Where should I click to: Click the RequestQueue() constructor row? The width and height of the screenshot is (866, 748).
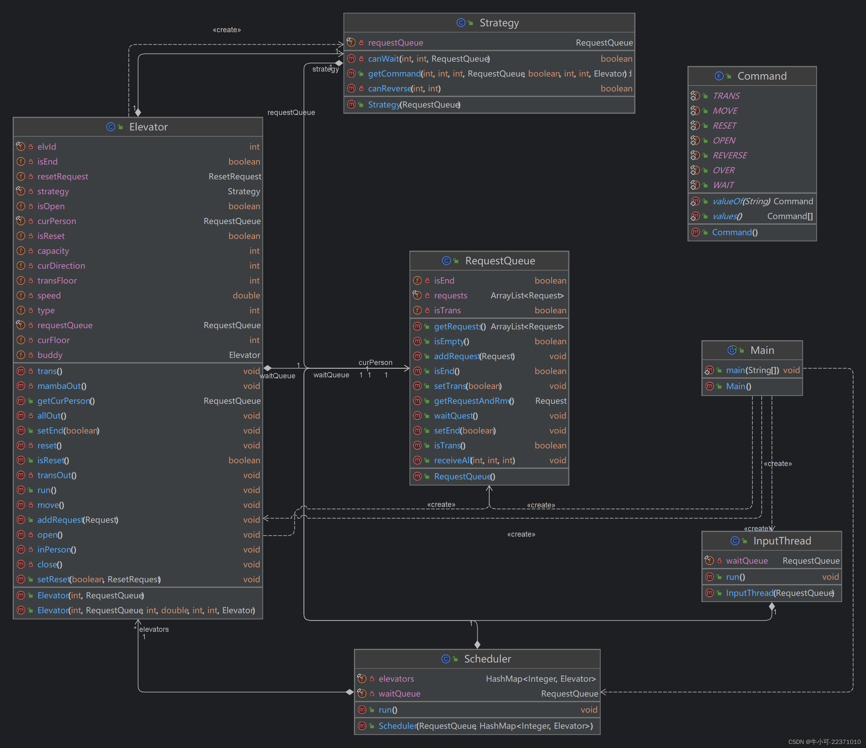pos(489,476)
